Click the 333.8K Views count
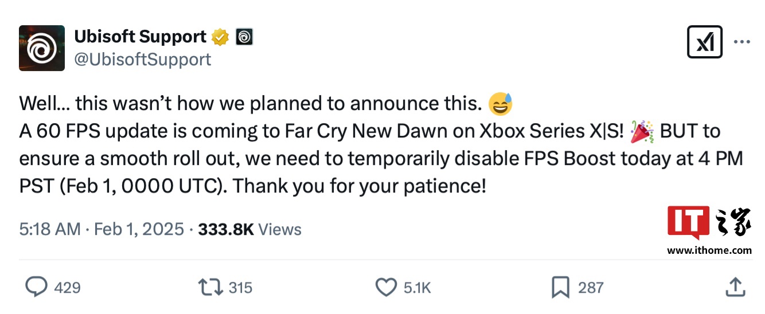Image resolution: width=765 pixels, height=314 pixels. (x=249, y=230)
